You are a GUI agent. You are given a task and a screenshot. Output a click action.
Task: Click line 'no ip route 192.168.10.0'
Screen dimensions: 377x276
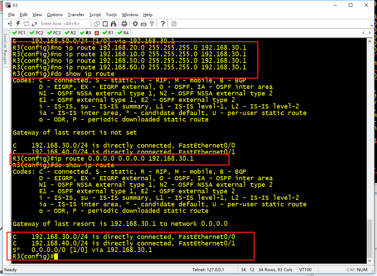click(130, 54)
